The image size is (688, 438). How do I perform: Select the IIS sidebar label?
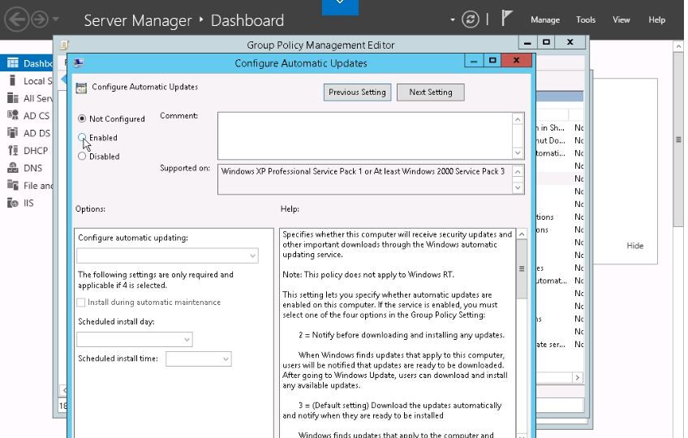pos(28,204)
